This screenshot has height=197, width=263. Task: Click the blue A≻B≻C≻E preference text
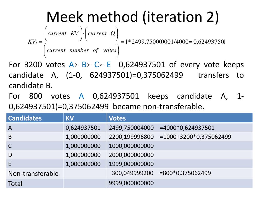point(90,65)
